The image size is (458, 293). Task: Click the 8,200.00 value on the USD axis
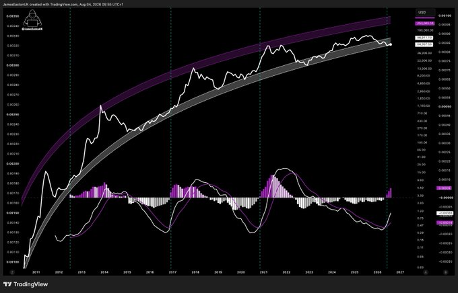pos(425,76)
